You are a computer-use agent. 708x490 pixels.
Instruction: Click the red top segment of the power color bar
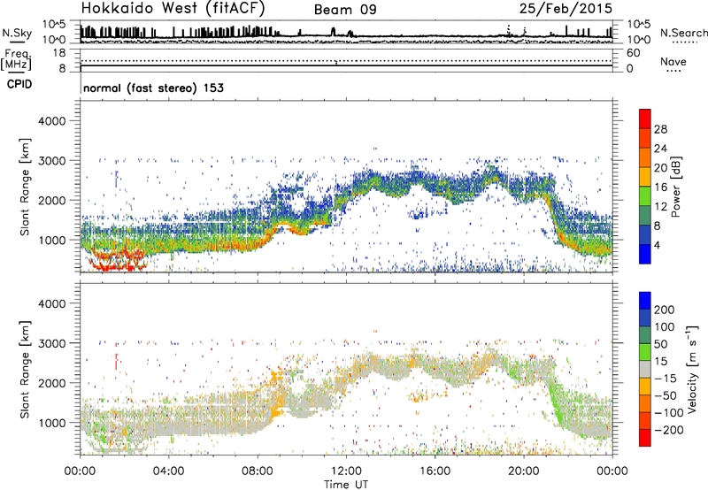click(645, 119)
